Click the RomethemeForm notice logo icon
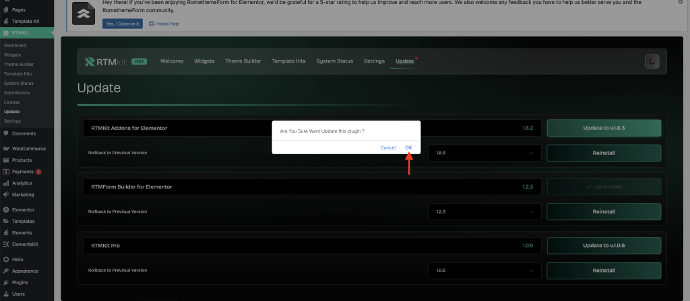Image resolution: width=690 pixels, height=301 pixels. (83, 13)
